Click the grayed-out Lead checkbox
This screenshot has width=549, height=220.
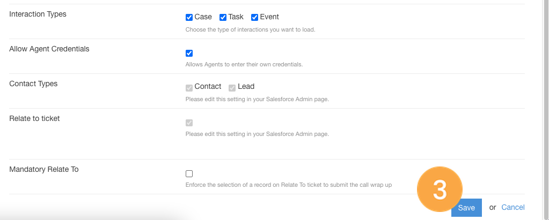(x=232, y=88)
